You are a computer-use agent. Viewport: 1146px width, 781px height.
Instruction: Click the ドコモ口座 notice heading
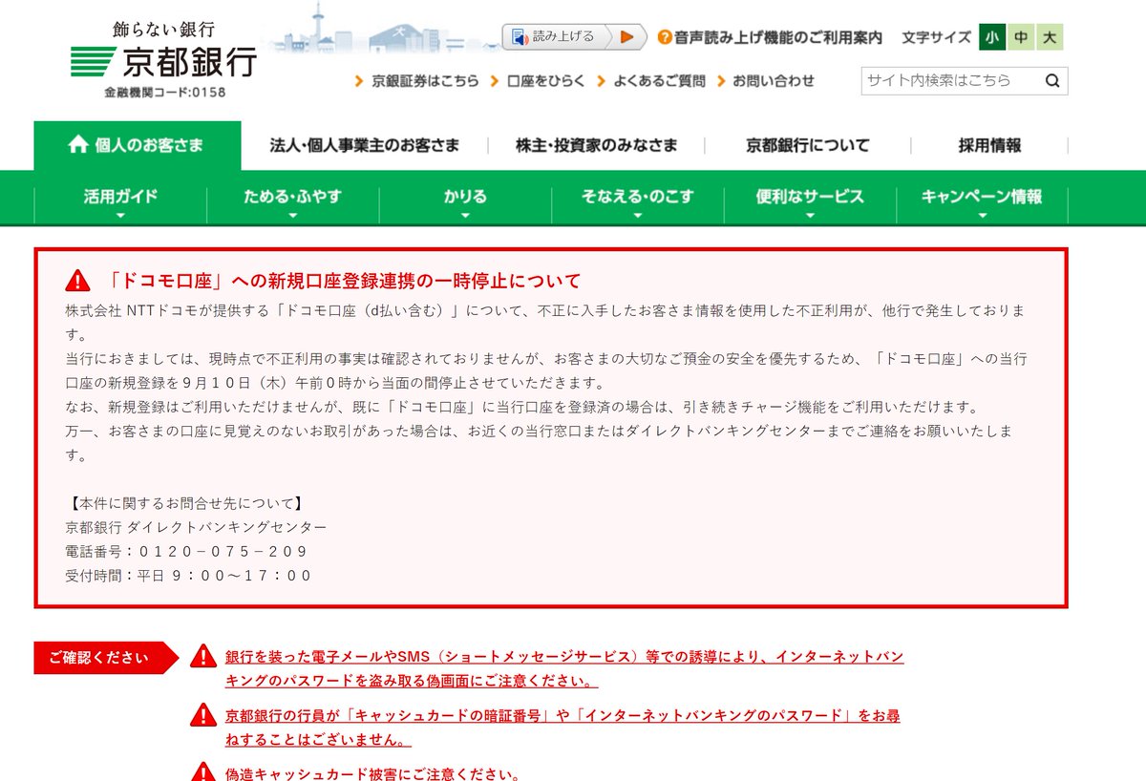343,281
